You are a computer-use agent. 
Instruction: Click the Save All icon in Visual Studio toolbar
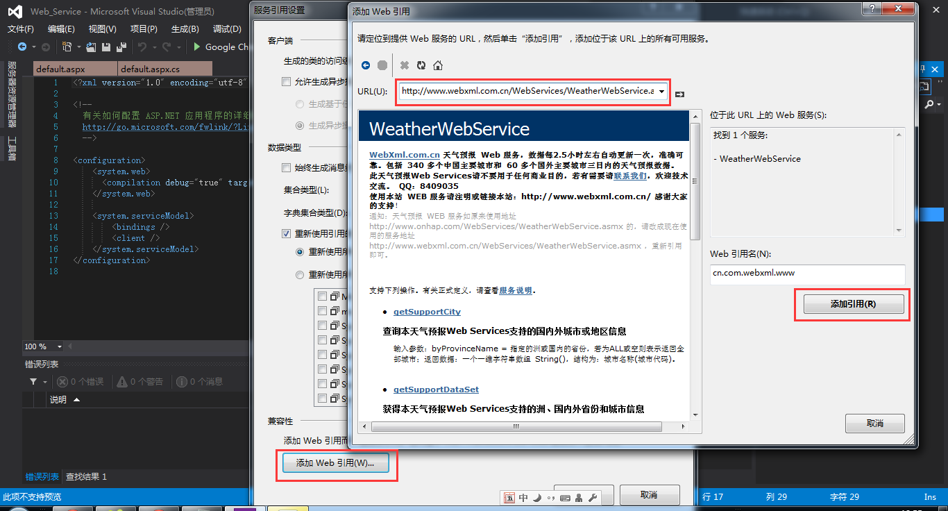click(x=121, y=47)
